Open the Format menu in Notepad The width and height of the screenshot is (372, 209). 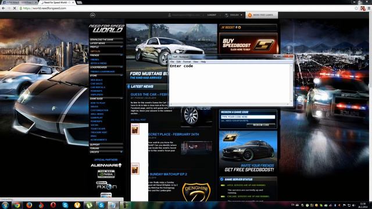click(187, 62)
